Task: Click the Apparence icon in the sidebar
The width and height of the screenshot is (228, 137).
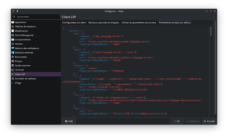Action: [x=13, y=22]
